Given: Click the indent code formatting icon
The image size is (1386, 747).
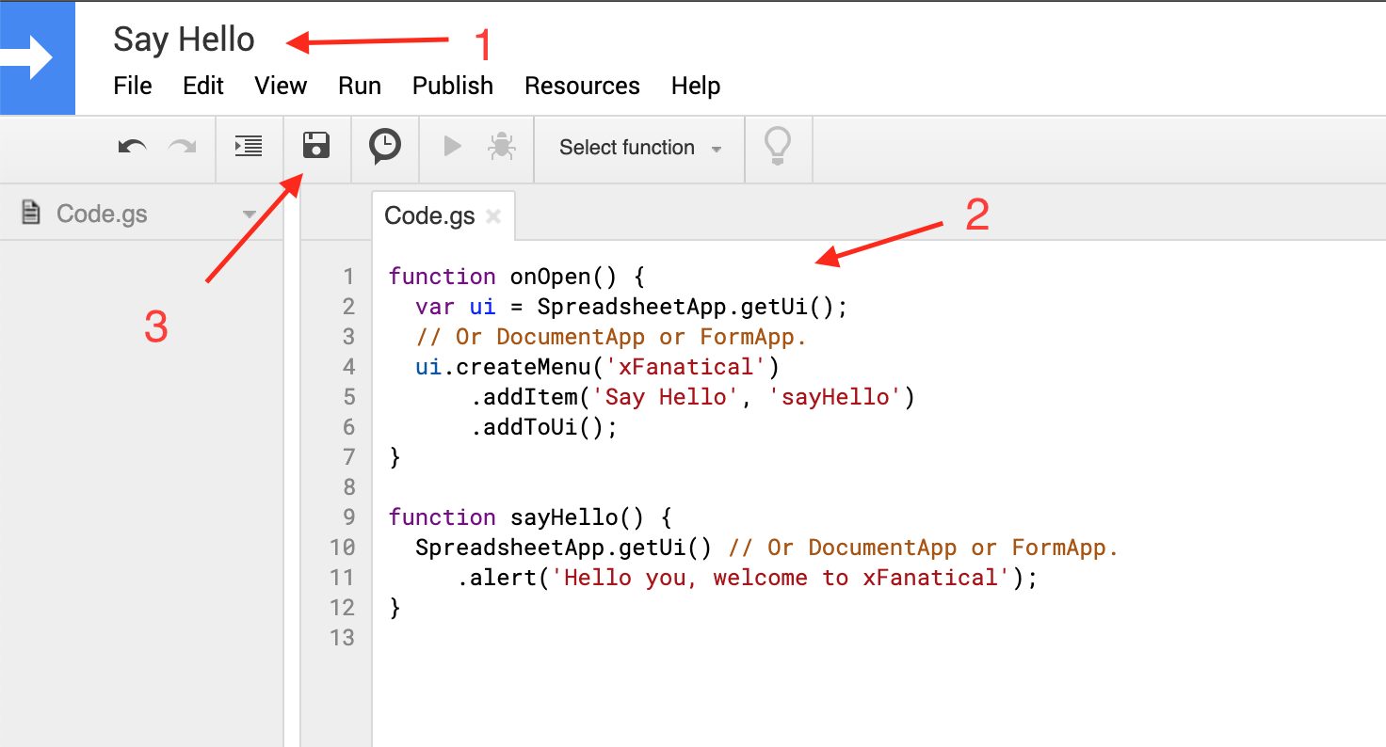Looking at the screenshot, I should [x=249, y=147].
